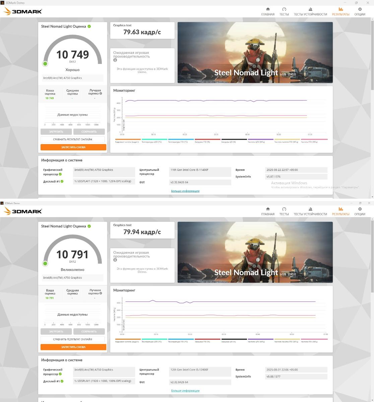Screen dimensions: 374x402
Task: Click СОХРАНИТЬ button in the 10 791 window
Action: [x=89, y=331]
